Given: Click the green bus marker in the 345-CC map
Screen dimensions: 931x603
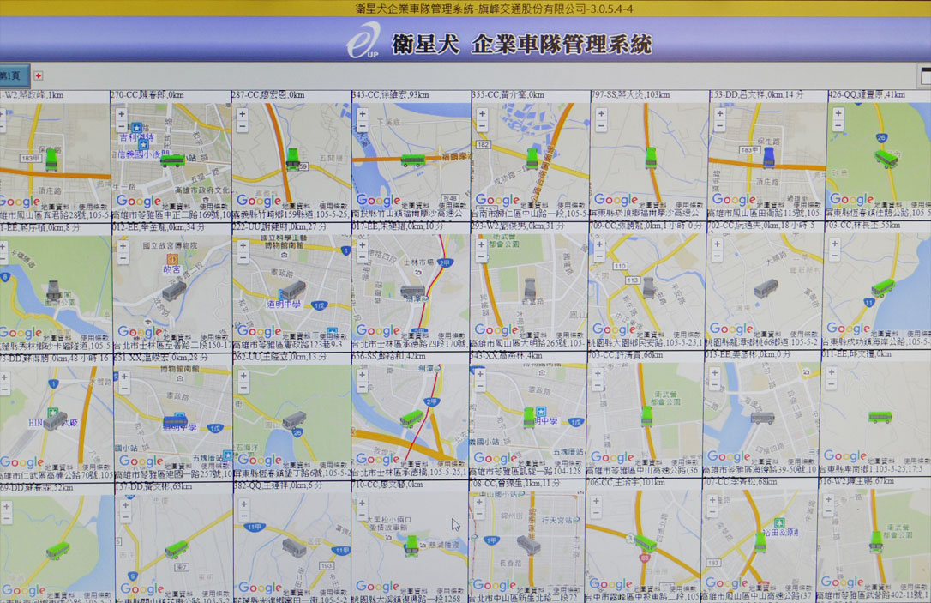Looking at the screenshot, I should pyautogui.click(x=412, y=160).
